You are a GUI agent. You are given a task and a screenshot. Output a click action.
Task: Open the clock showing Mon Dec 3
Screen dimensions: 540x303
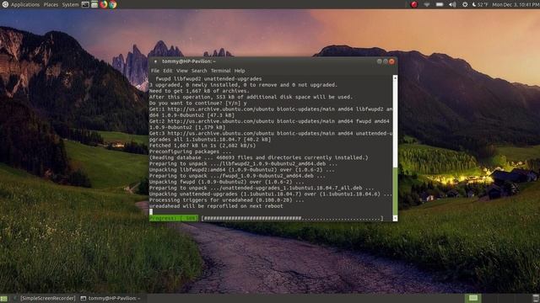(x=516, y=5)
